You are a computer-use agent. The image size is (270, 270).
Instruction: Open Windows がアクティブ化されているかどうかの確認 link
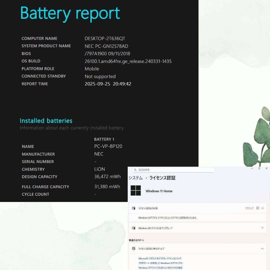point(160,268)
